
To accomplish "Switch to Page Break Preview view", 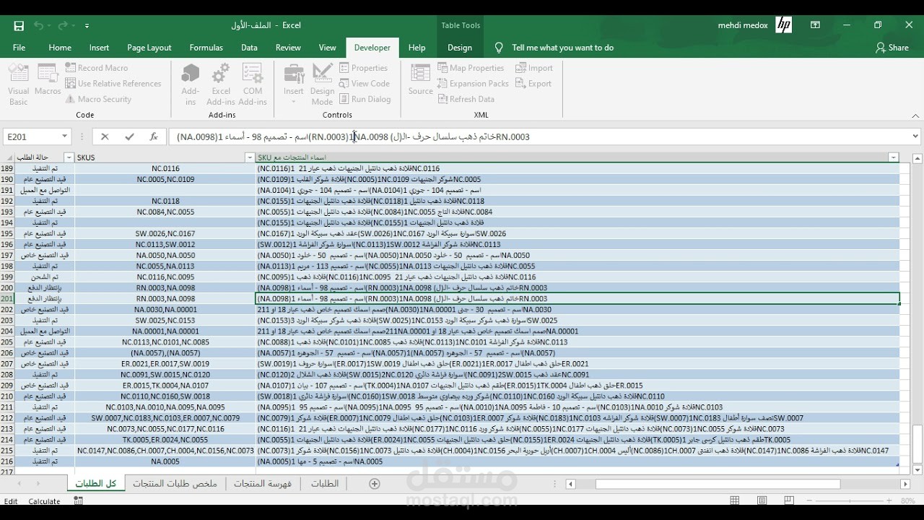I will click(x=789, y=500).
